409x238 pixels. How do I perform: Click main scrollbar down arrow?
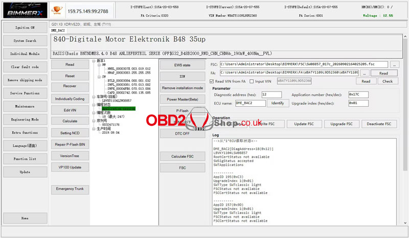(x=405, y=223)
